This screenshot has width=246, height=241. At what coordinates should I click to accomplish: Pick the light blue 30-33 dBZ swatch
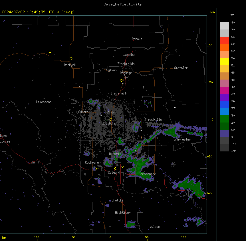pyautogui.click(x=224, y=112)
